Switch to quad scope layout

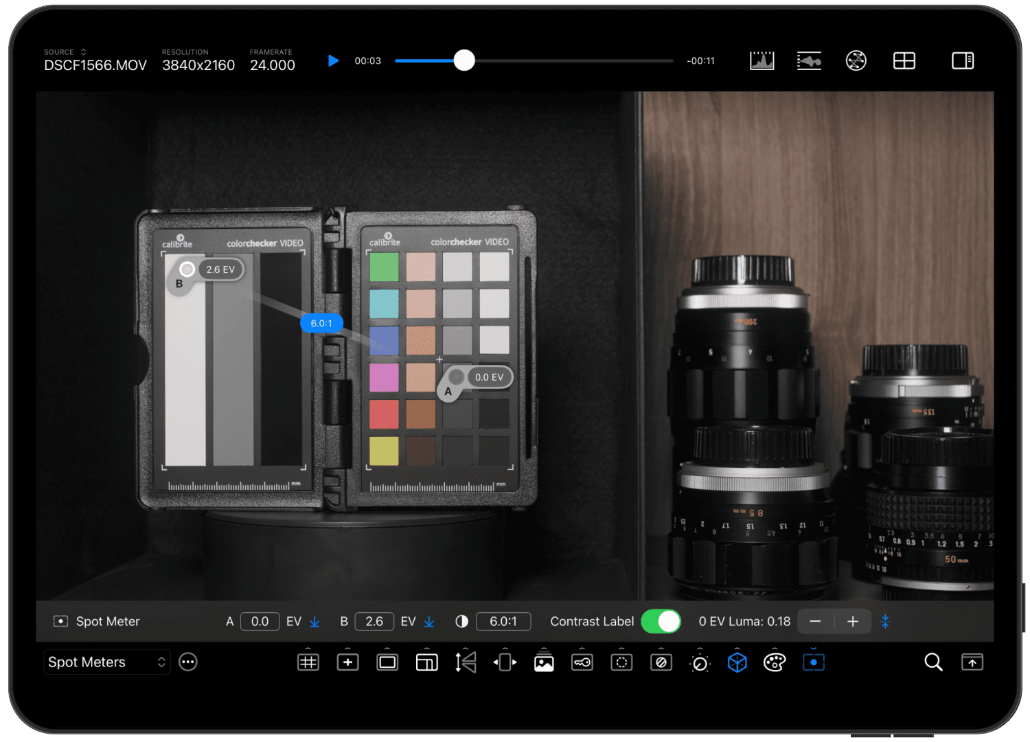(x=904, y=60)
